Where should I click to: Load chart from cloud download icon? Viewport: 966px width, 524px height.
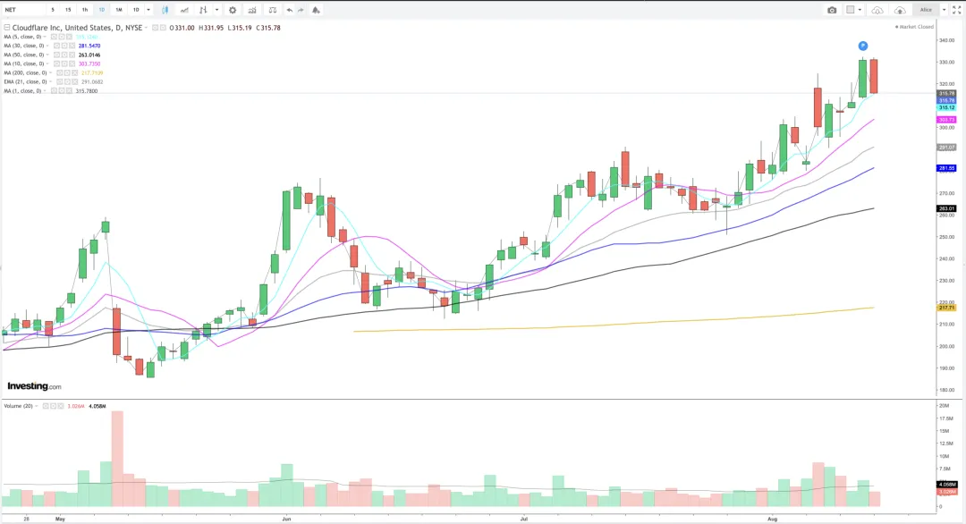pyautogui.click(x=878, y=10)
